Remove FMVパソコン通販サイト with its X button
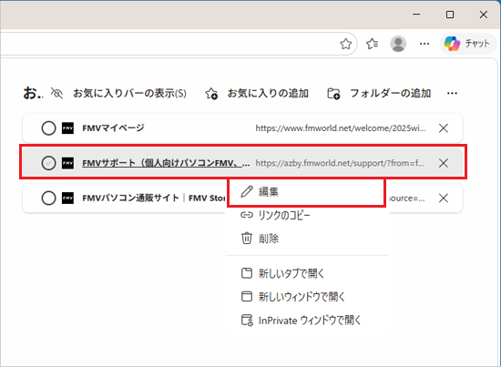 click(444, 198)
